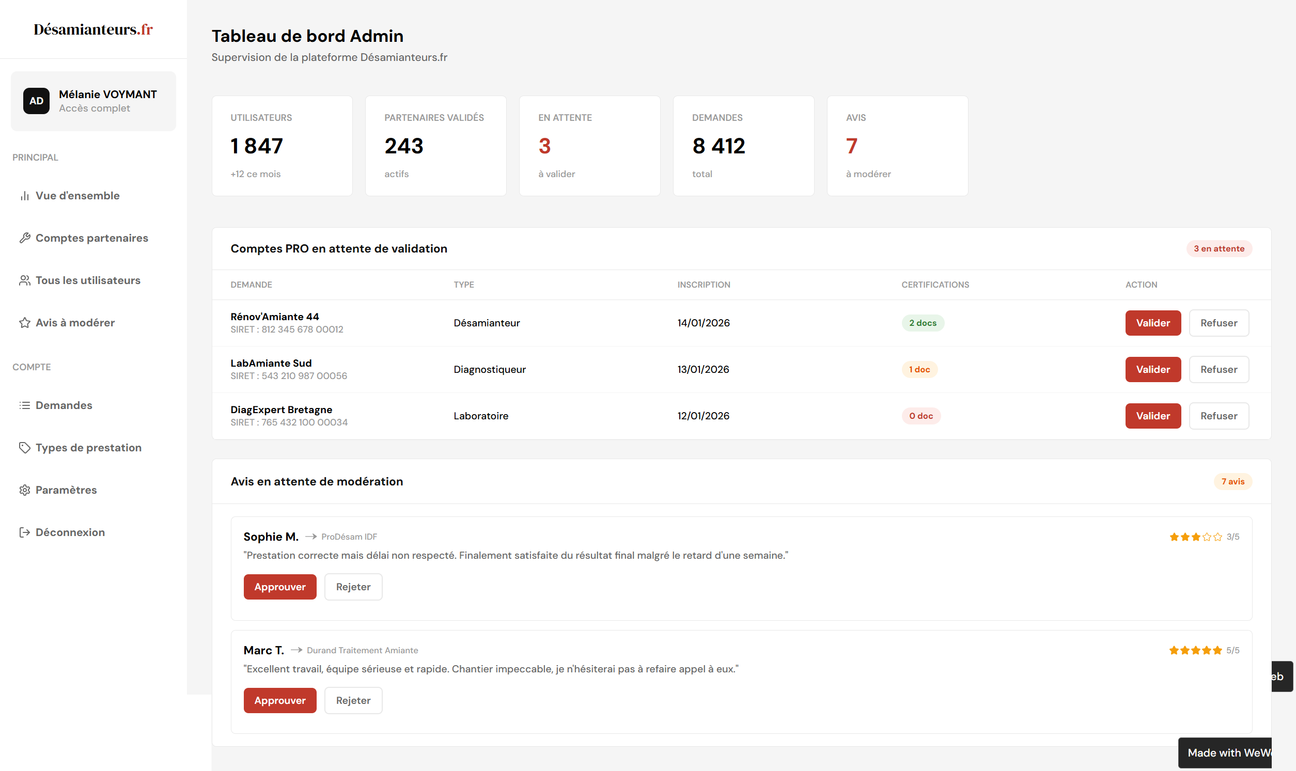Click the '0 doc' certification badge
This screenshot has height=771, width=1296.
pos(921,416)
